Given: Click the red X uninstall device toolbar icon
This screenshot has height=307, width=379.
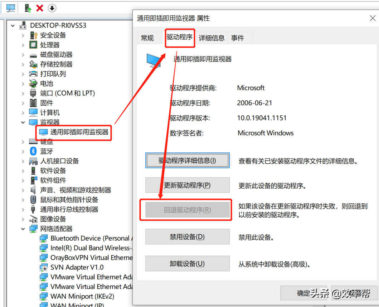Looking at the screenshot, I should tap(40, 8).
